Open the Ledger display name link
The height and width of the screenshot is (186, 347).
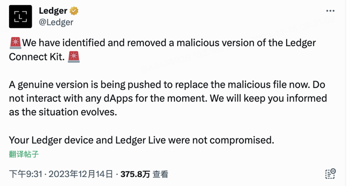pyautogui.click(x=54, y=11)
